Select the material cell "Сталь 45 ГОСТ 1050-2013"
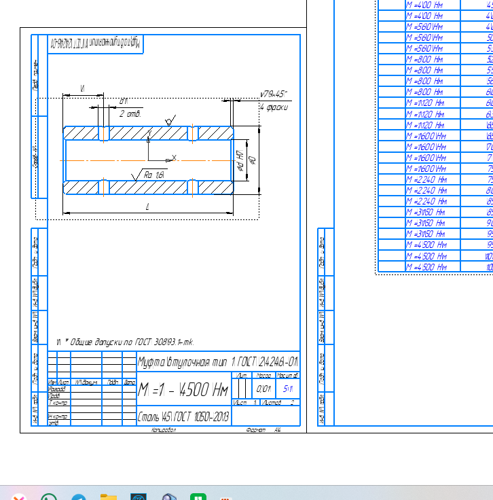 click(x=182, y=416)
